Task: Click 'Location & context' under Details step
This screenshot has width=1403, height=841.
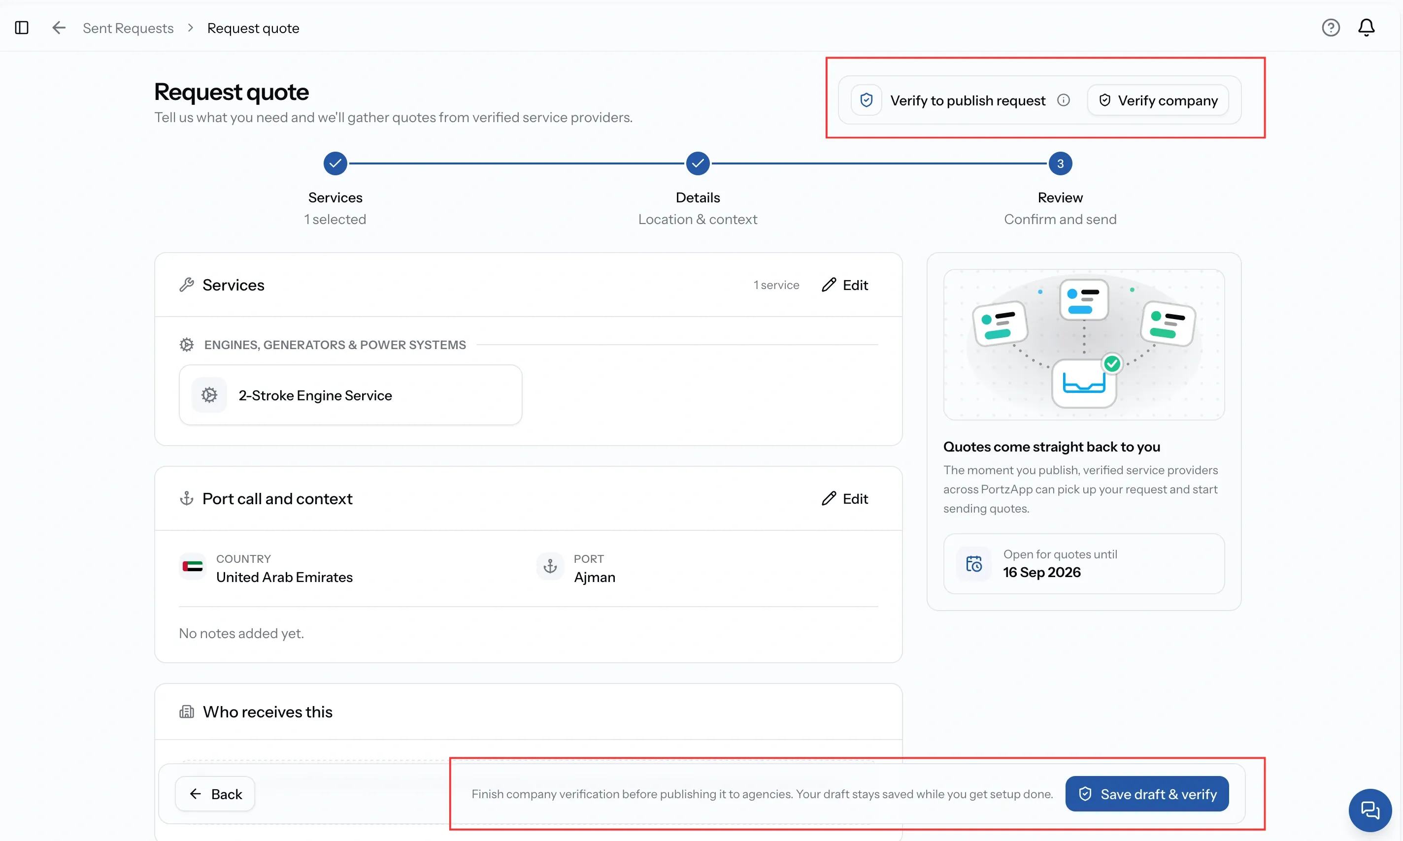Action: point(698,219)
